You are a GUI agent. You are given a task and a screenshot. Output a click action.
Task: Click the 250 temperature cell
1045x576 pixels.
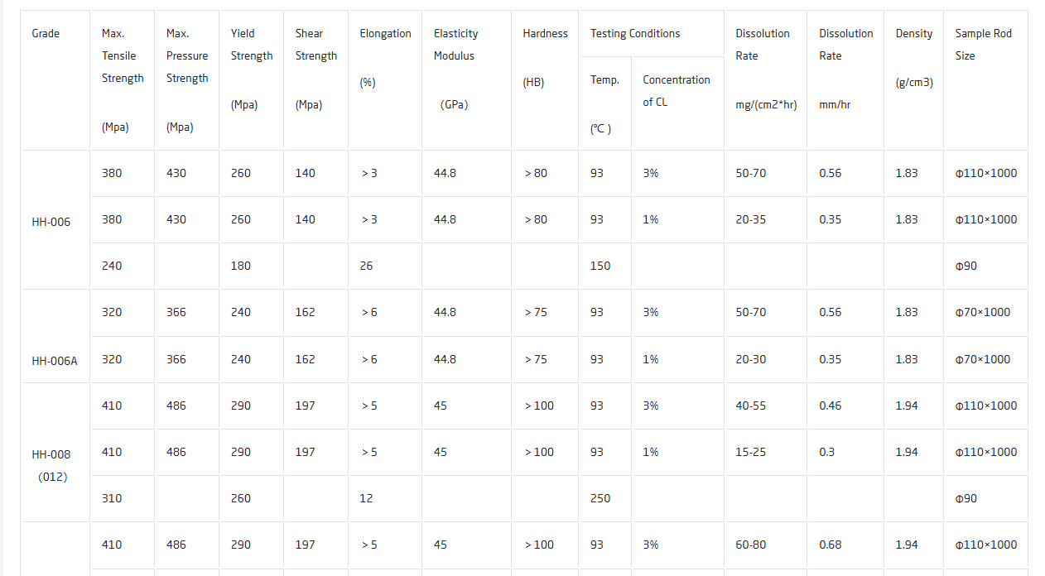tap(604, 498)
